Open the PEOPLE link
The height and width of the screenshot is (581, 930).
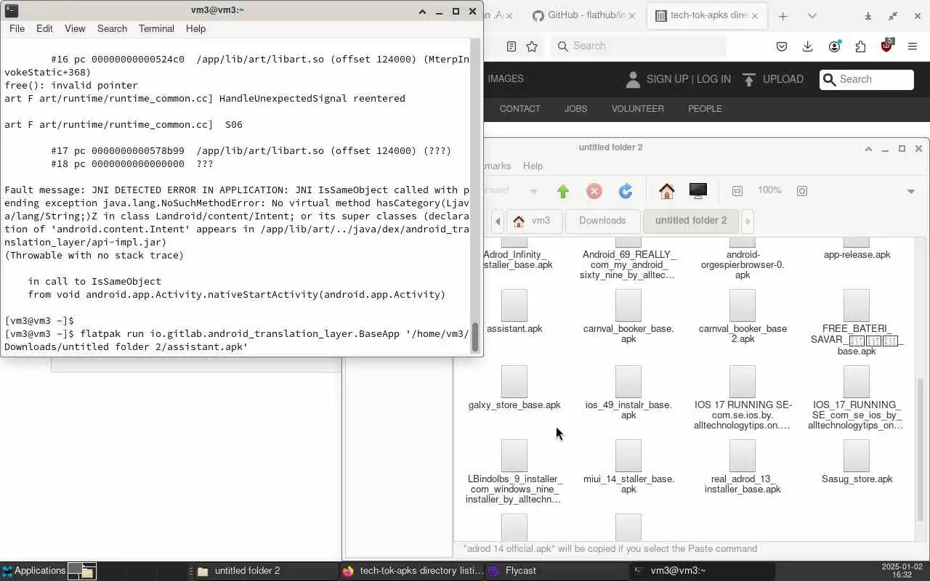click(705, 108)
